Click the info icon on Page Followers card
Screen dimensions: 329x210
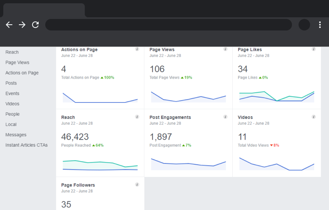click(x=137, y=184)
